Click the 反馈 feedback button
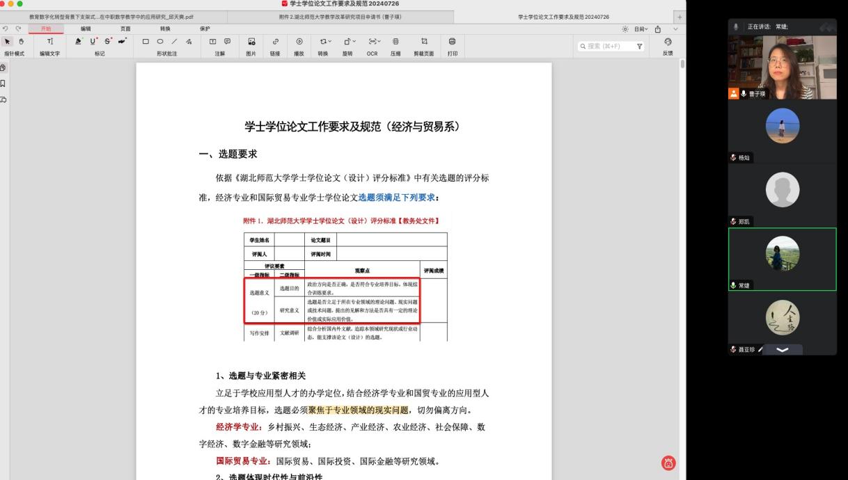 coord(667,46)
